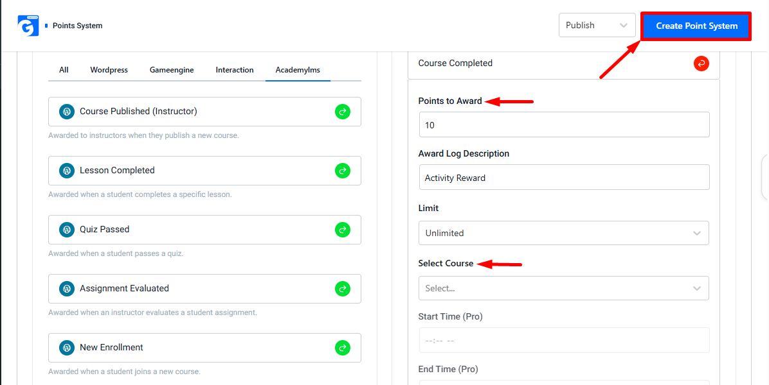Click WordPress icon beside Course Published (Instructor)
769x385 pixels.
coord(66,112)
